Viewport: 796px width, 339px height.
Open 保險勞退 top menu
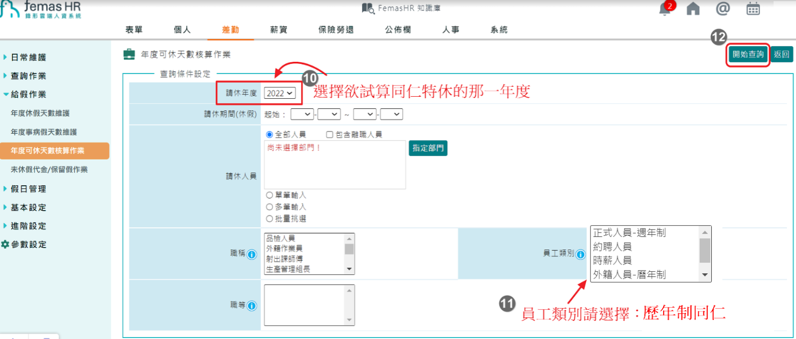point(336,30)
